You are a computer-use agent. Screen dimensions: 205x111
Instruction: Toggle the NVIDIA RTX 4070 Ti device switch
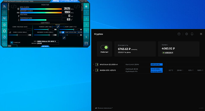pos(97,70)
